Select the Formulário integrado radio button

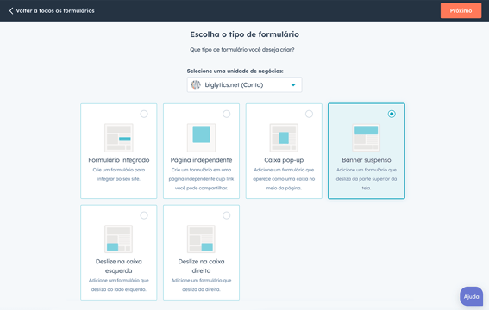point(144,114)
